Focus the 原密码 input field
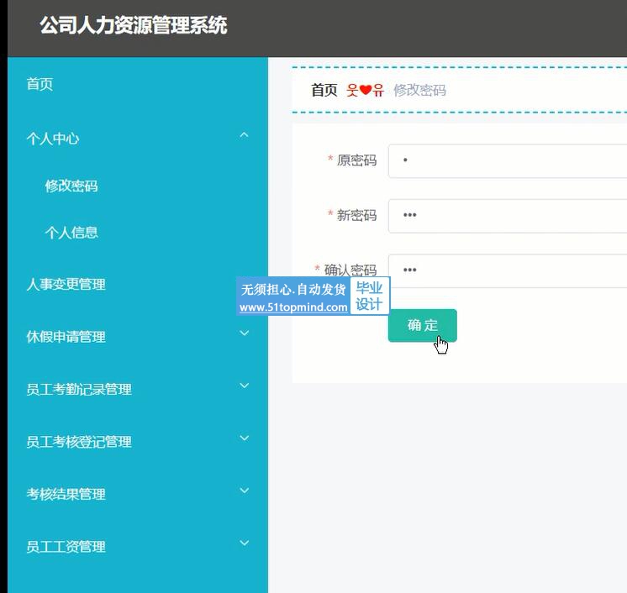 tap(508, 161)
